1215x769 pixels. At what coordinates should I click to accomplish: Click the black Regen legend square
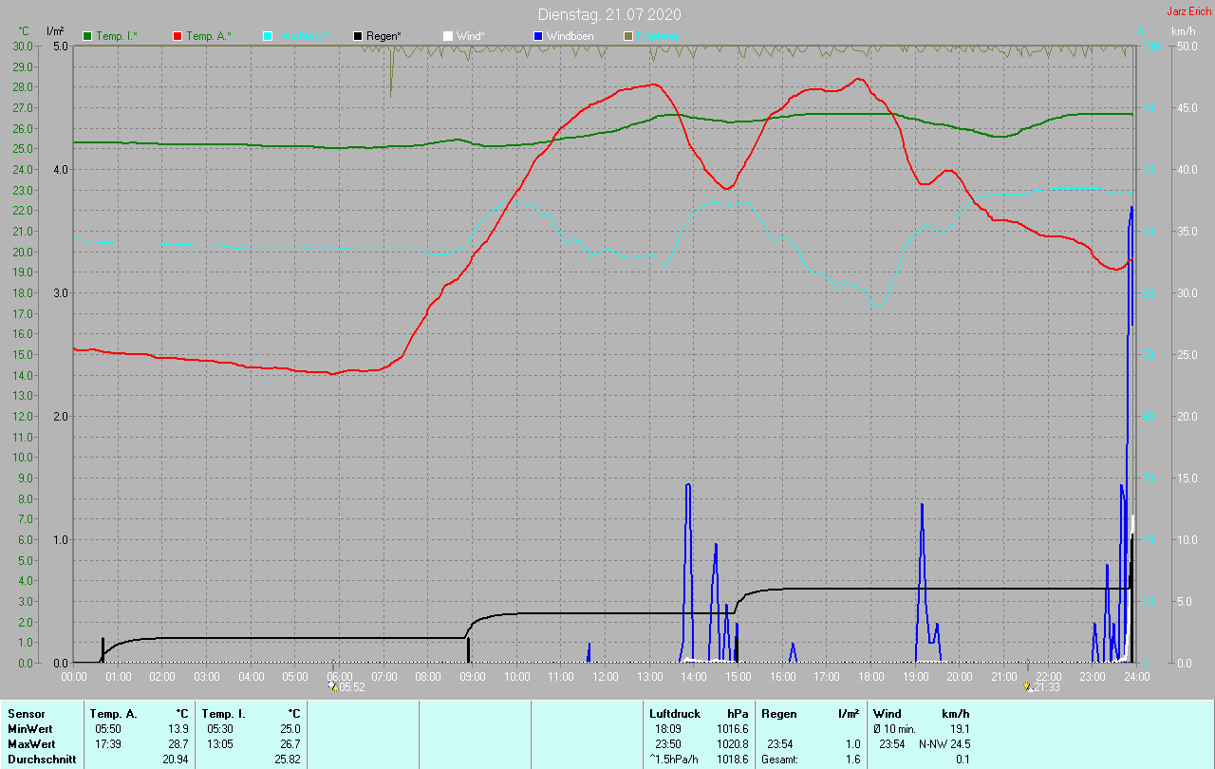358,36
